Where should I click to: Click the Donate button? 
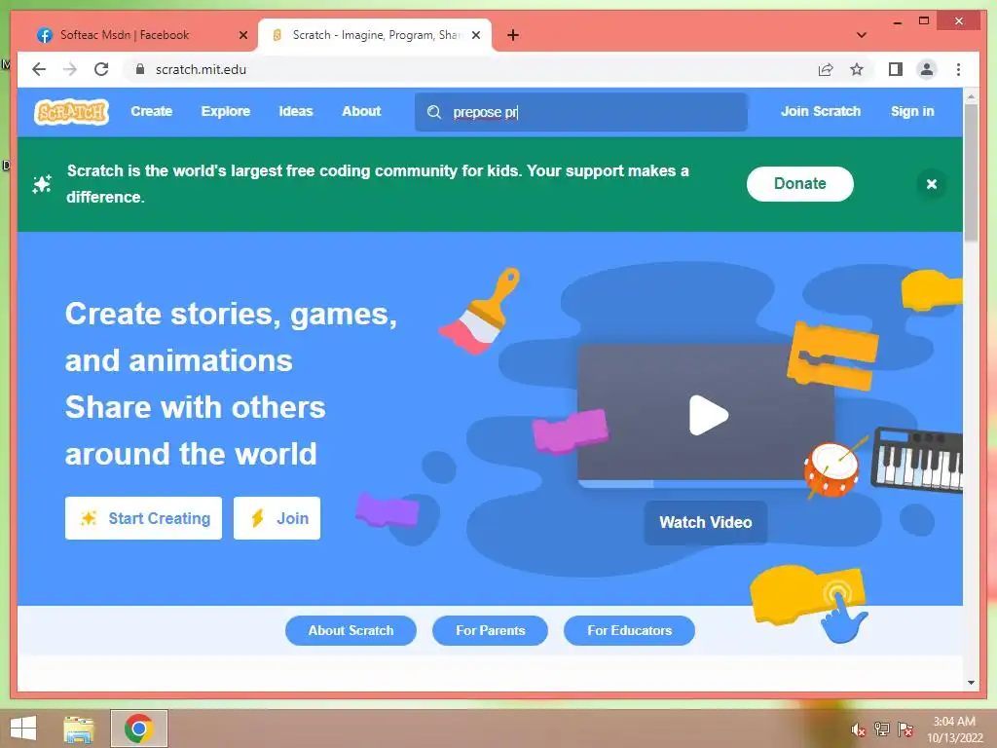pyautogui.click(x=800, y=184)
